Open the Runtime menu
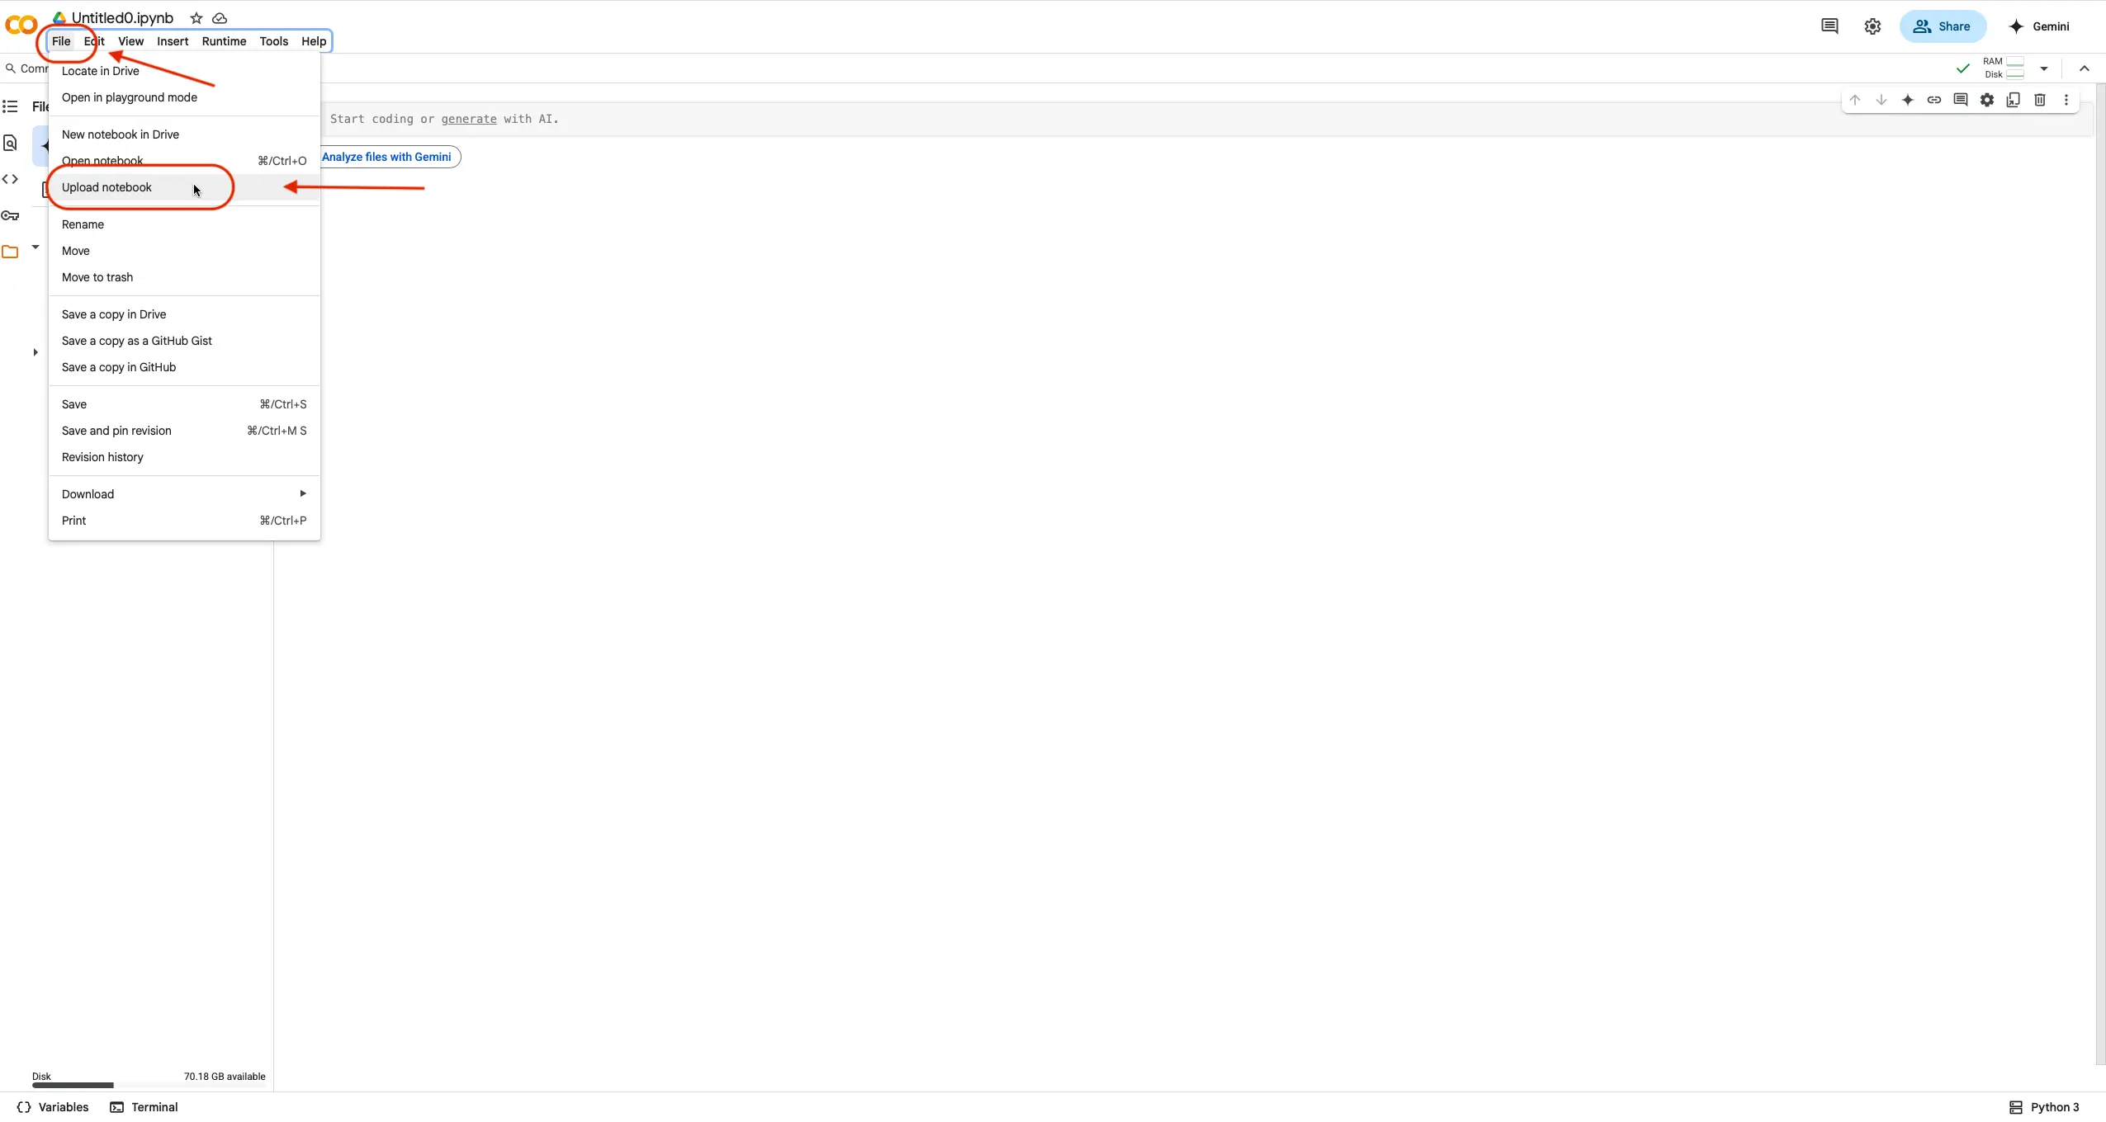Screen dimensions: 2106x1122 (x=224, y=41)
